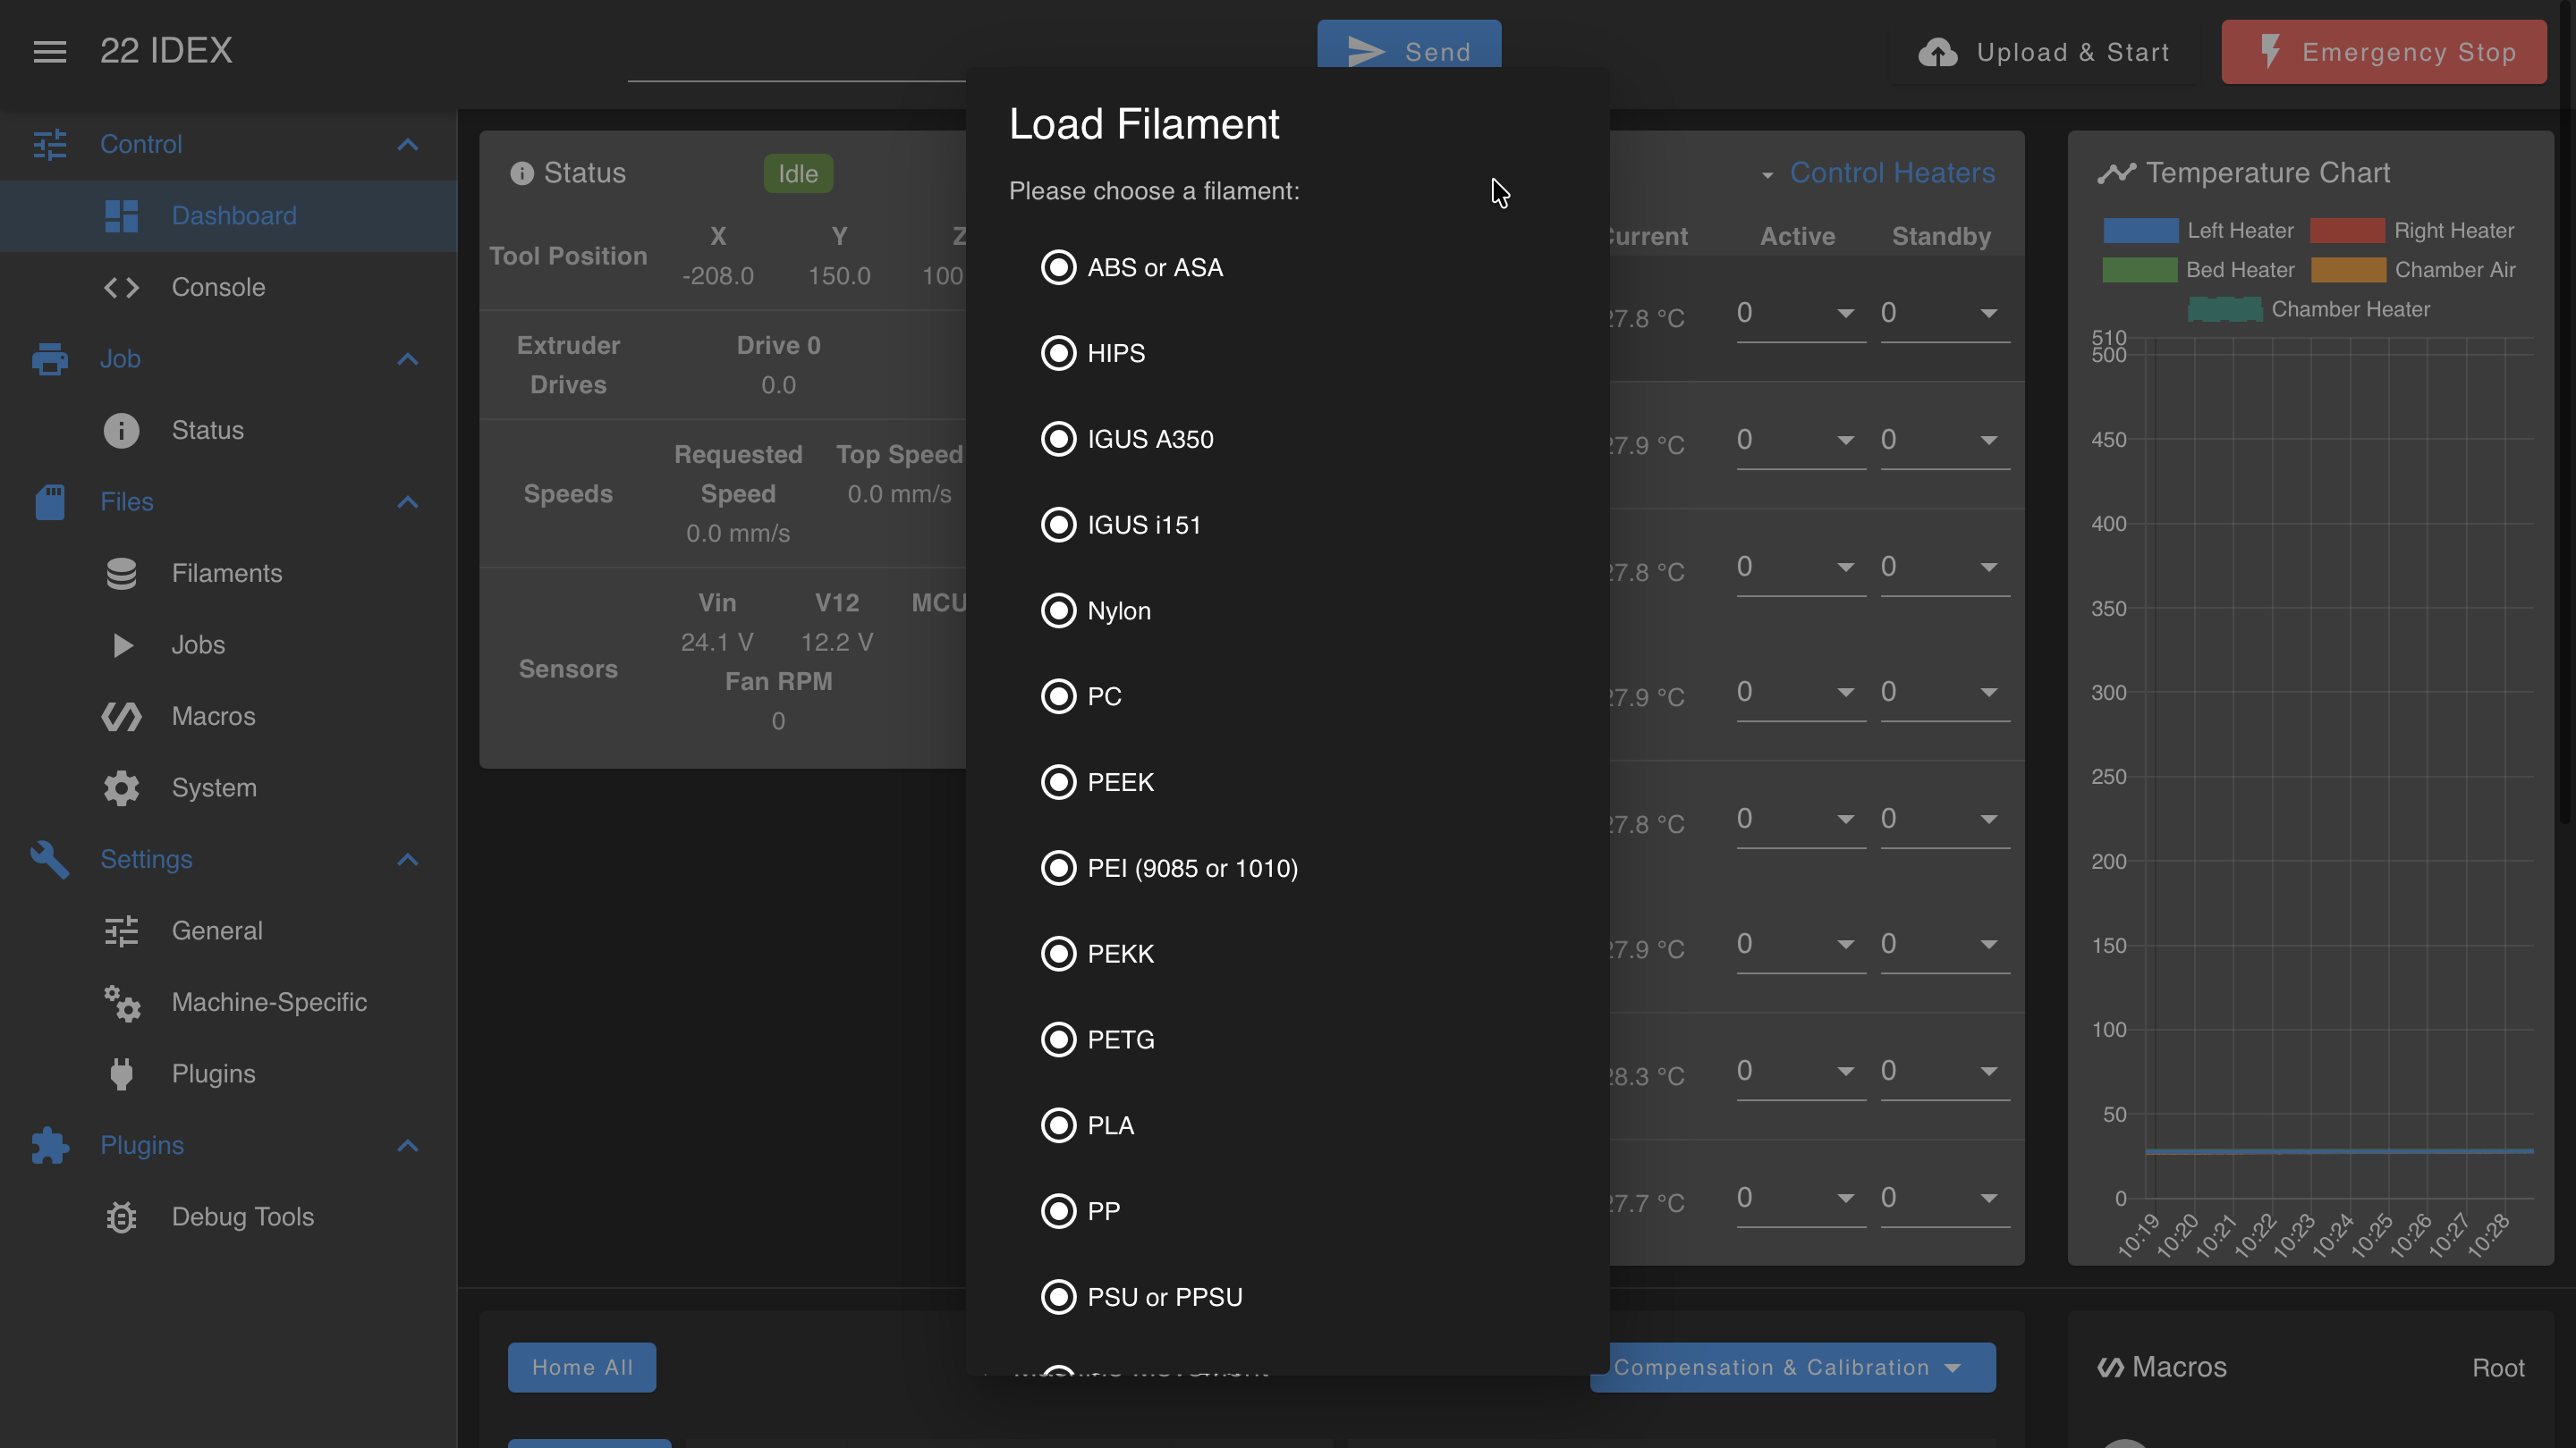Open Jobs page in sidebar
The width and height of the screenshot is (2576, 1448).
(228, 644)
